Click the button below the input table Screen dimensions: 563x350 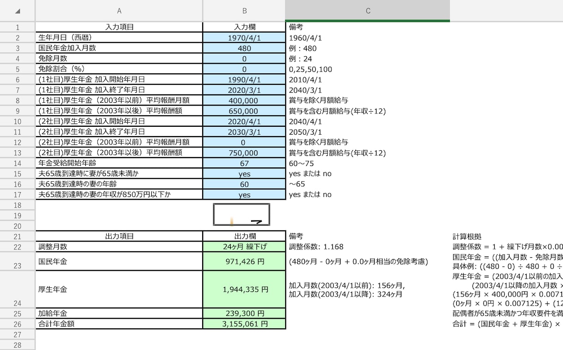[x=241, y=214]
